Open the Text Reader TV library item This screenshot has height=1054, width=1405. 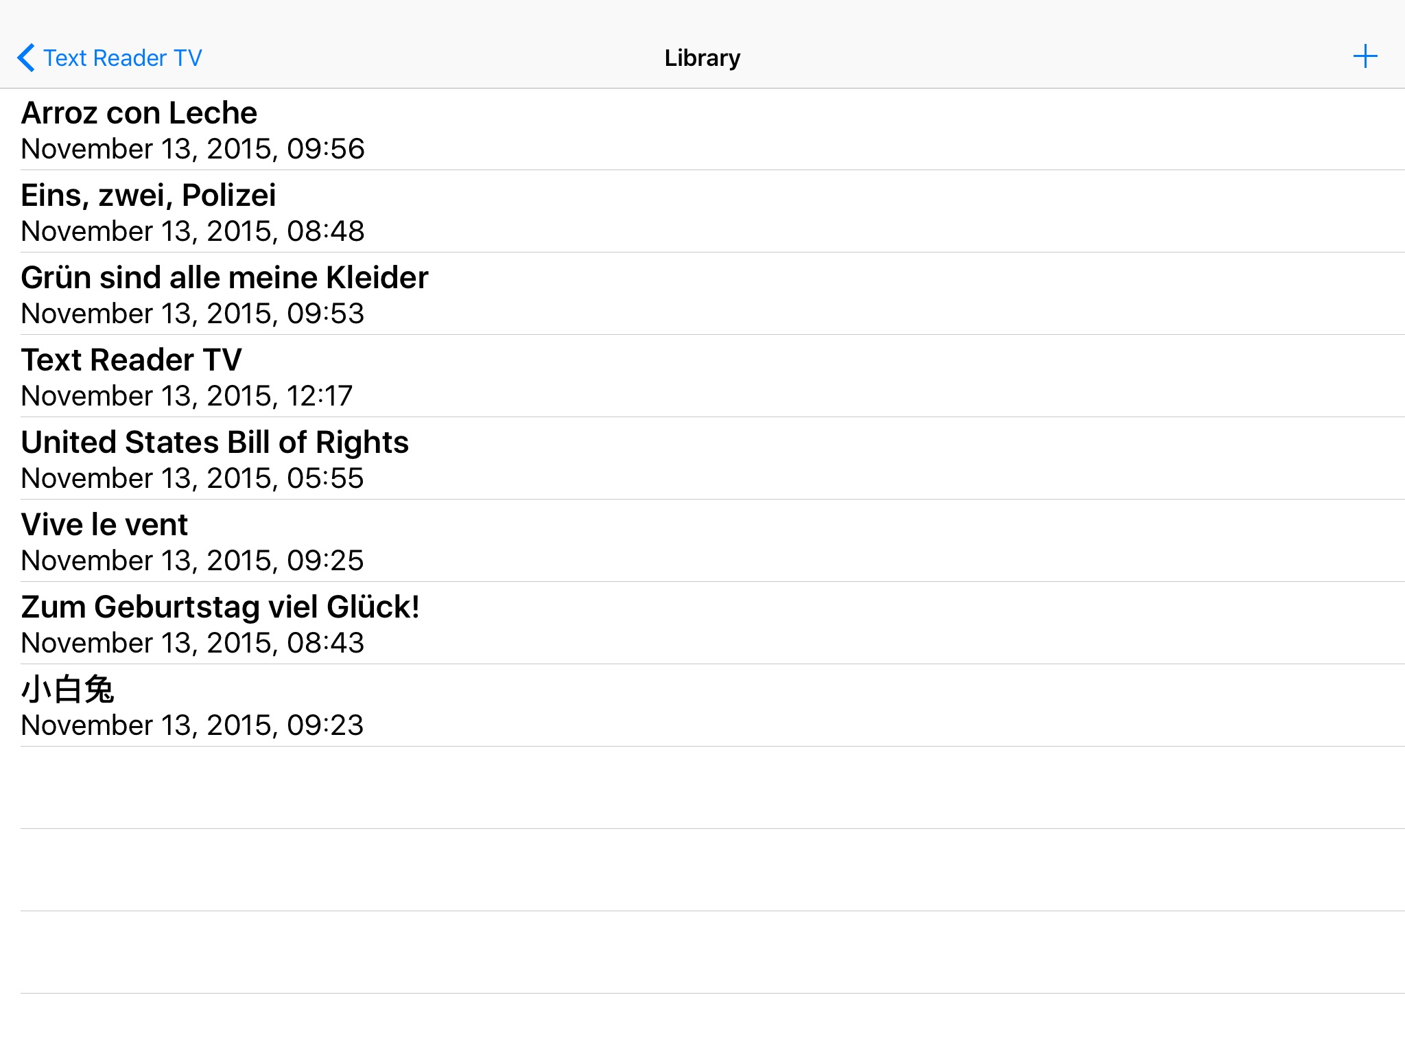pyautogui.click(x=131, y=360)
